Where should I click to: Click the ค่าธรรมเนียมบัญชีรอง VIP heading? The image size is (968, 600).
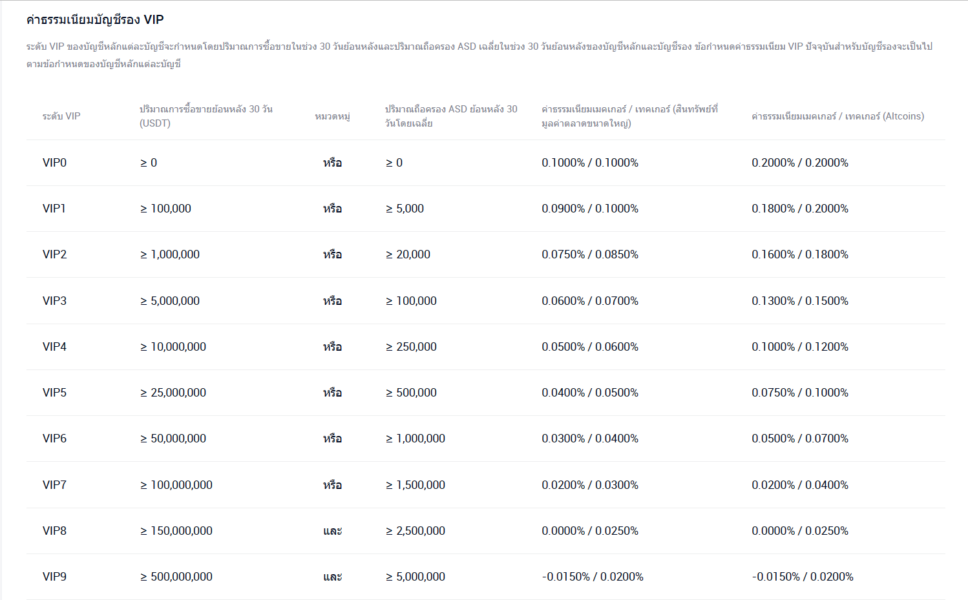click(95, 19)
